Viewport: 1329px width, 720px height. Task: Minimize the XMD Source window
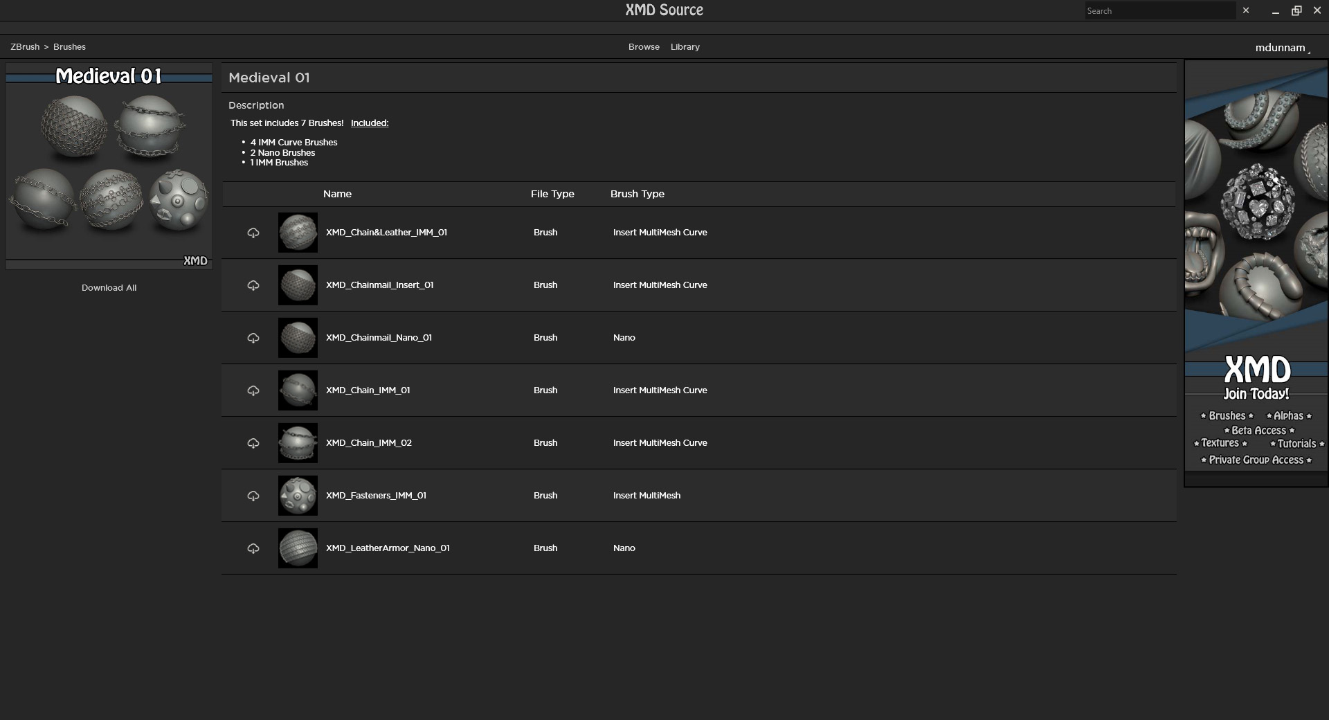point(1275,10)
